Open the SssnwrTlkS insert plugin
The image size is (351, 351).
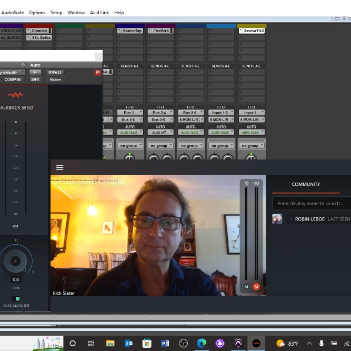tap(252, 31)
